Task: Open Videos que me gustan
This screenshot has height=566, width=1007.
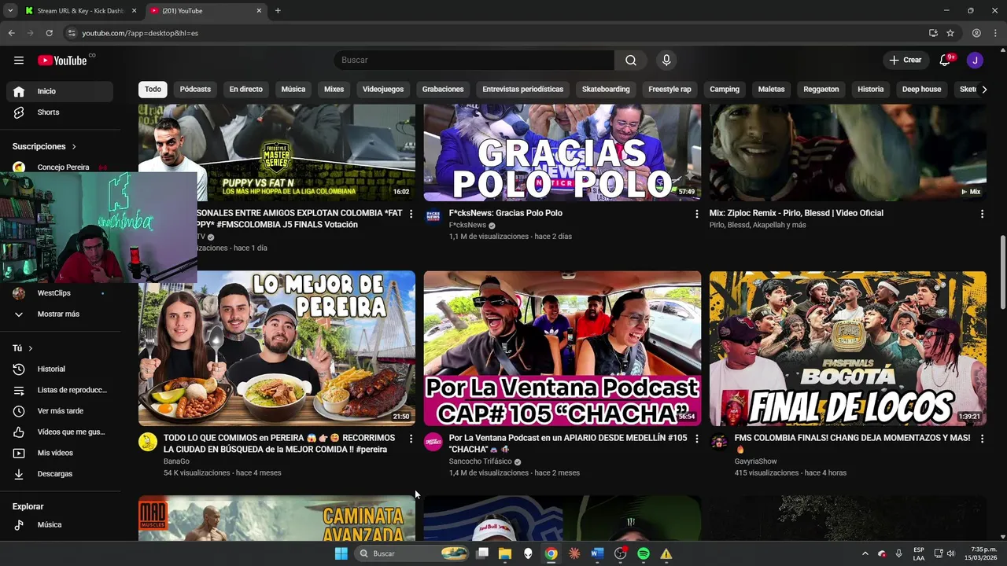Action: (60, 432)
